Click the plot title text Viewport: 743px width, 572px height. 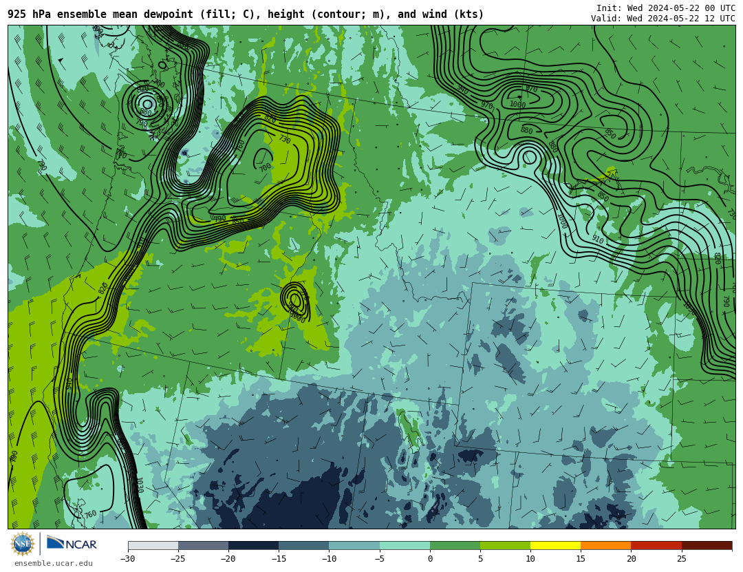coord(246,14)
